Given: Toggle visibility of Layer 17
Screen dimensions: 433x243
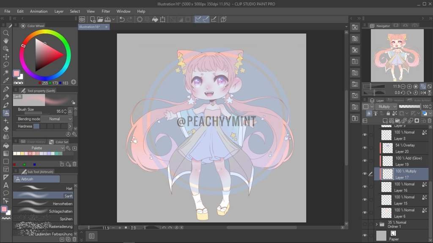Looking at the screenshot, I should tap(365, 174).
